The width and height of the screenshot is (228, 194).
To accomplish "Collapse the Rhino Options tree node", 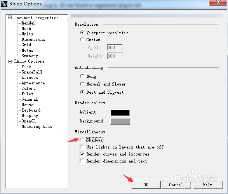I will 10,61.
